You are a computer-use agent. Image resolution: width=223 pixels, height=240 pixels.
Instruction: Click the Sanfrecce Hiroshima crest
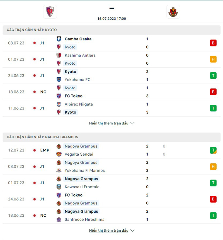[x=59, y=219]
